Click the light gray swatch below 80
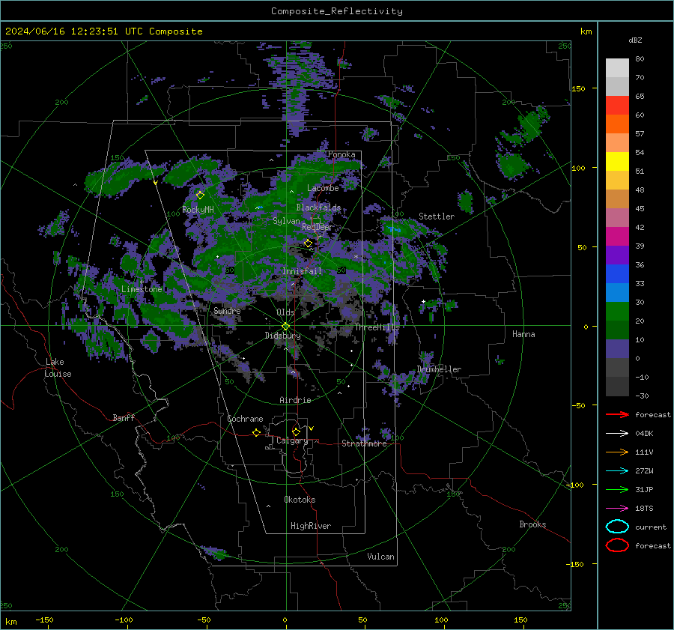 (617, 67)
